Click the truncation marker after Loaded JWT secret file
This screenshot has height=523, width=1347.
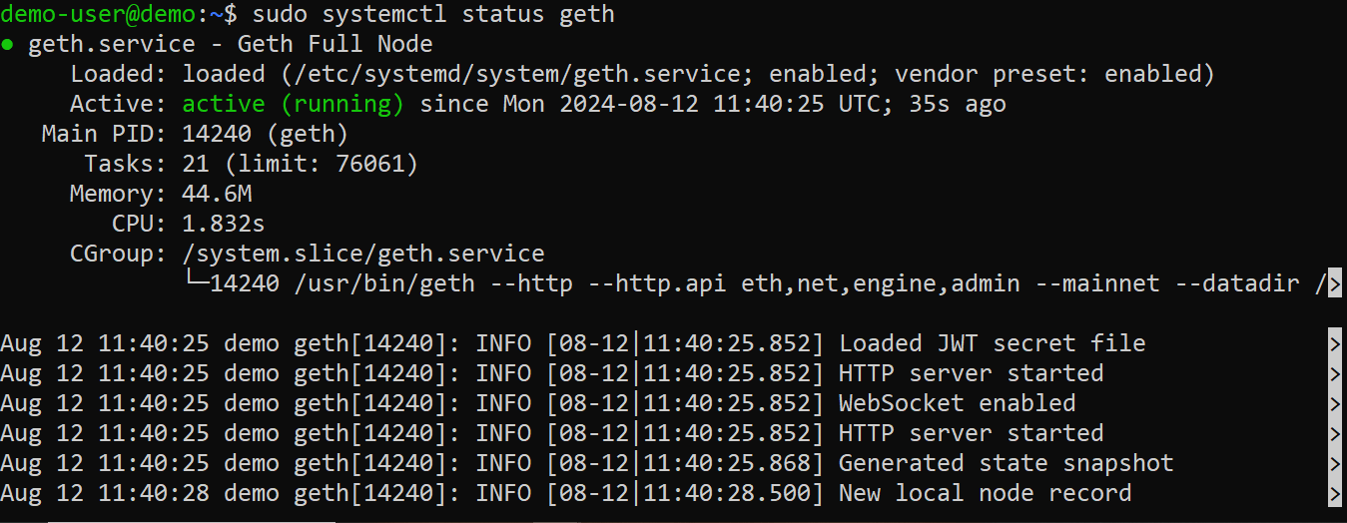(1335, 344)
